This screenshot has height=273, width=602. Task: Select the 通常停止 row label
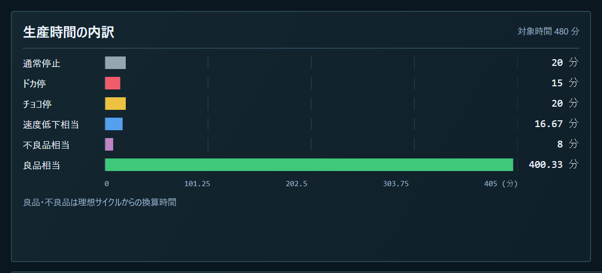point(41,63)
